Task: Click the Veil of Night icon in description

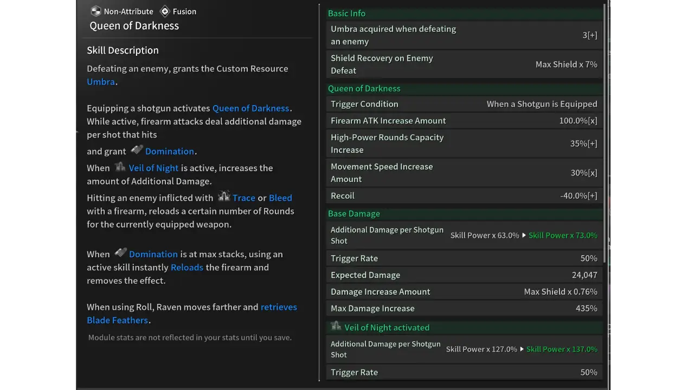Action: pos(120,167)
